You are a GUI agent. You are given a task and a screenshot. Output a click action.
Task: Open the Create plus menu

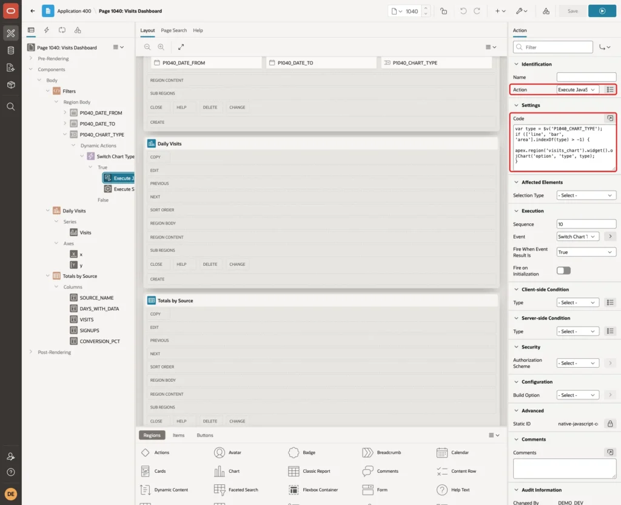tap(500, 11)
